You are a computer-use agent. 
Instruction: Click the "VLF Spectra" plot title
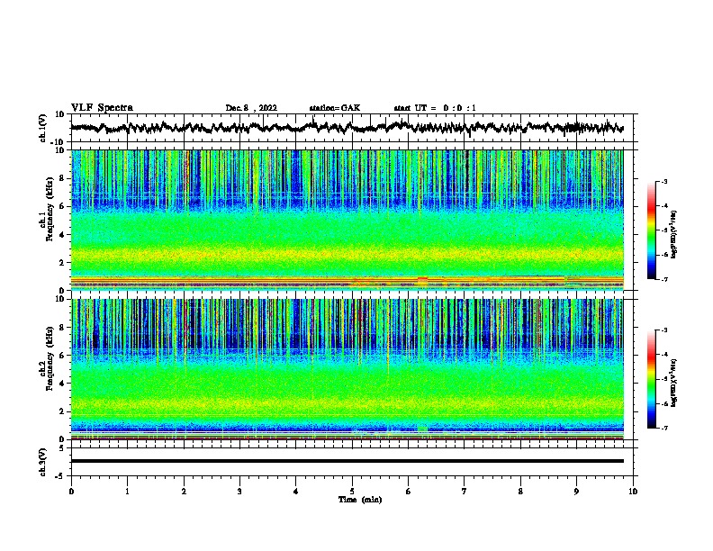pyautogui.click(x=102, y=108)
